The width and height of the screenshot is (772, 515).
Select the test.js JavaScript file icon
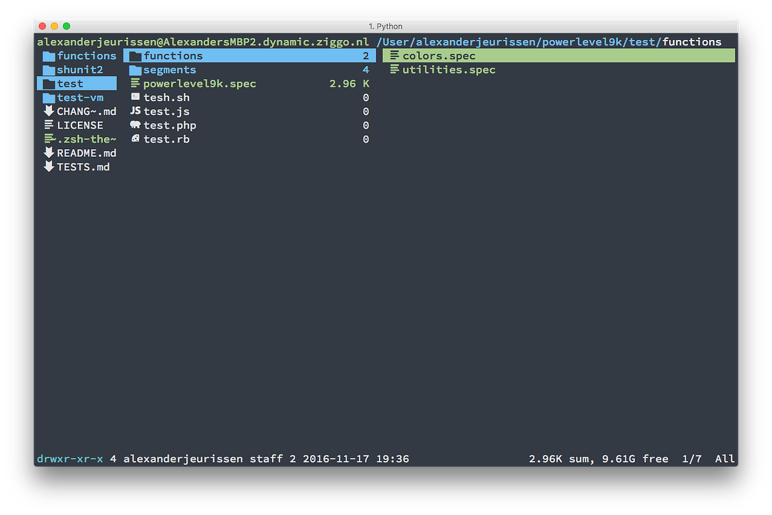(135, 111)
